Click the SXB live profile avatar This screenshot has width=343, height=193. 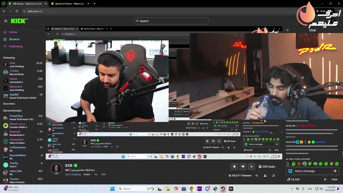pyautogui.click(x=56, y=169)
